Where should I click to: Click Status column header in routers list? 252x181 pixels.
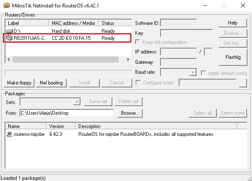(x=115, y=23)
